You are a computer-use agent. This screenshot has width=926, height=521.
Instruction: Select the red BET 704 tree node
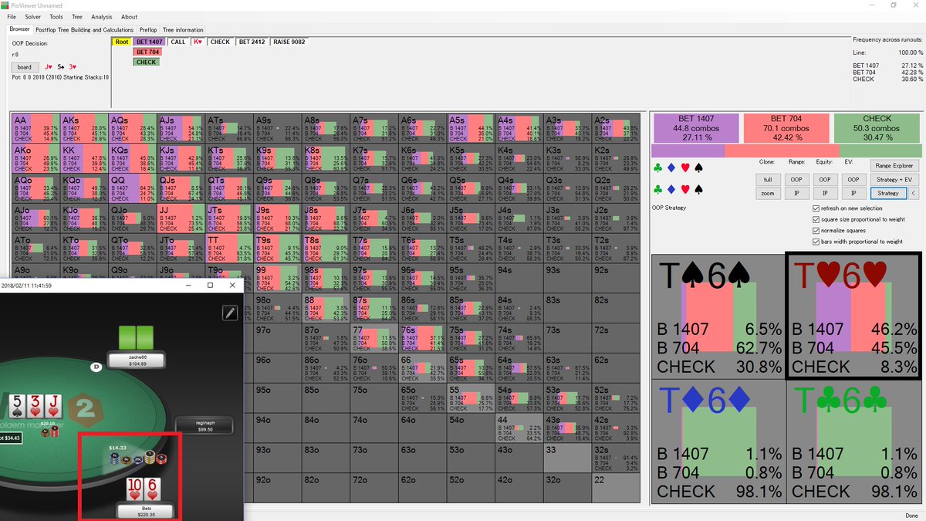[x=147, y=52]
